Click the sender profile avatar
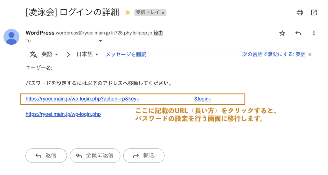This screenshot has height=175, width=328. click(12, 37)
